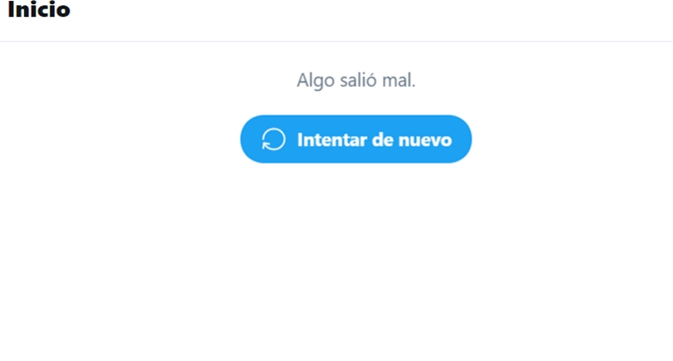Select the Inicio title in the header
This screenshot has height=361, width=673.
point(39,9)
